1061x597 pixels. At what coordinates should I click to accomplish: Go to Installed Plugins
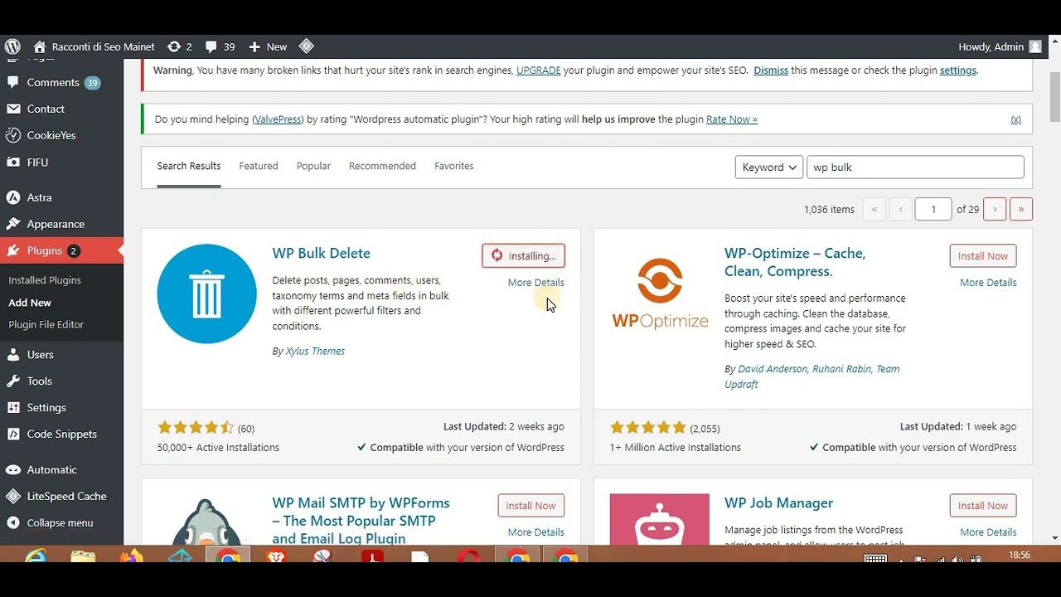[45, 280]
